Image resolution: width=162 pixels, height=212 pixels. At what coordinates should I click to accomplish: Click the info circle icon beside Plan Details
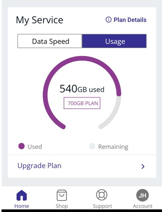pyautogui.click(x=108, y=19)
